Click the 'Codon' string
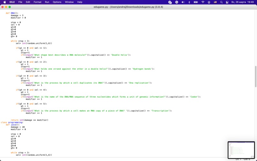The image size is (257, 161). click(194, 97)
